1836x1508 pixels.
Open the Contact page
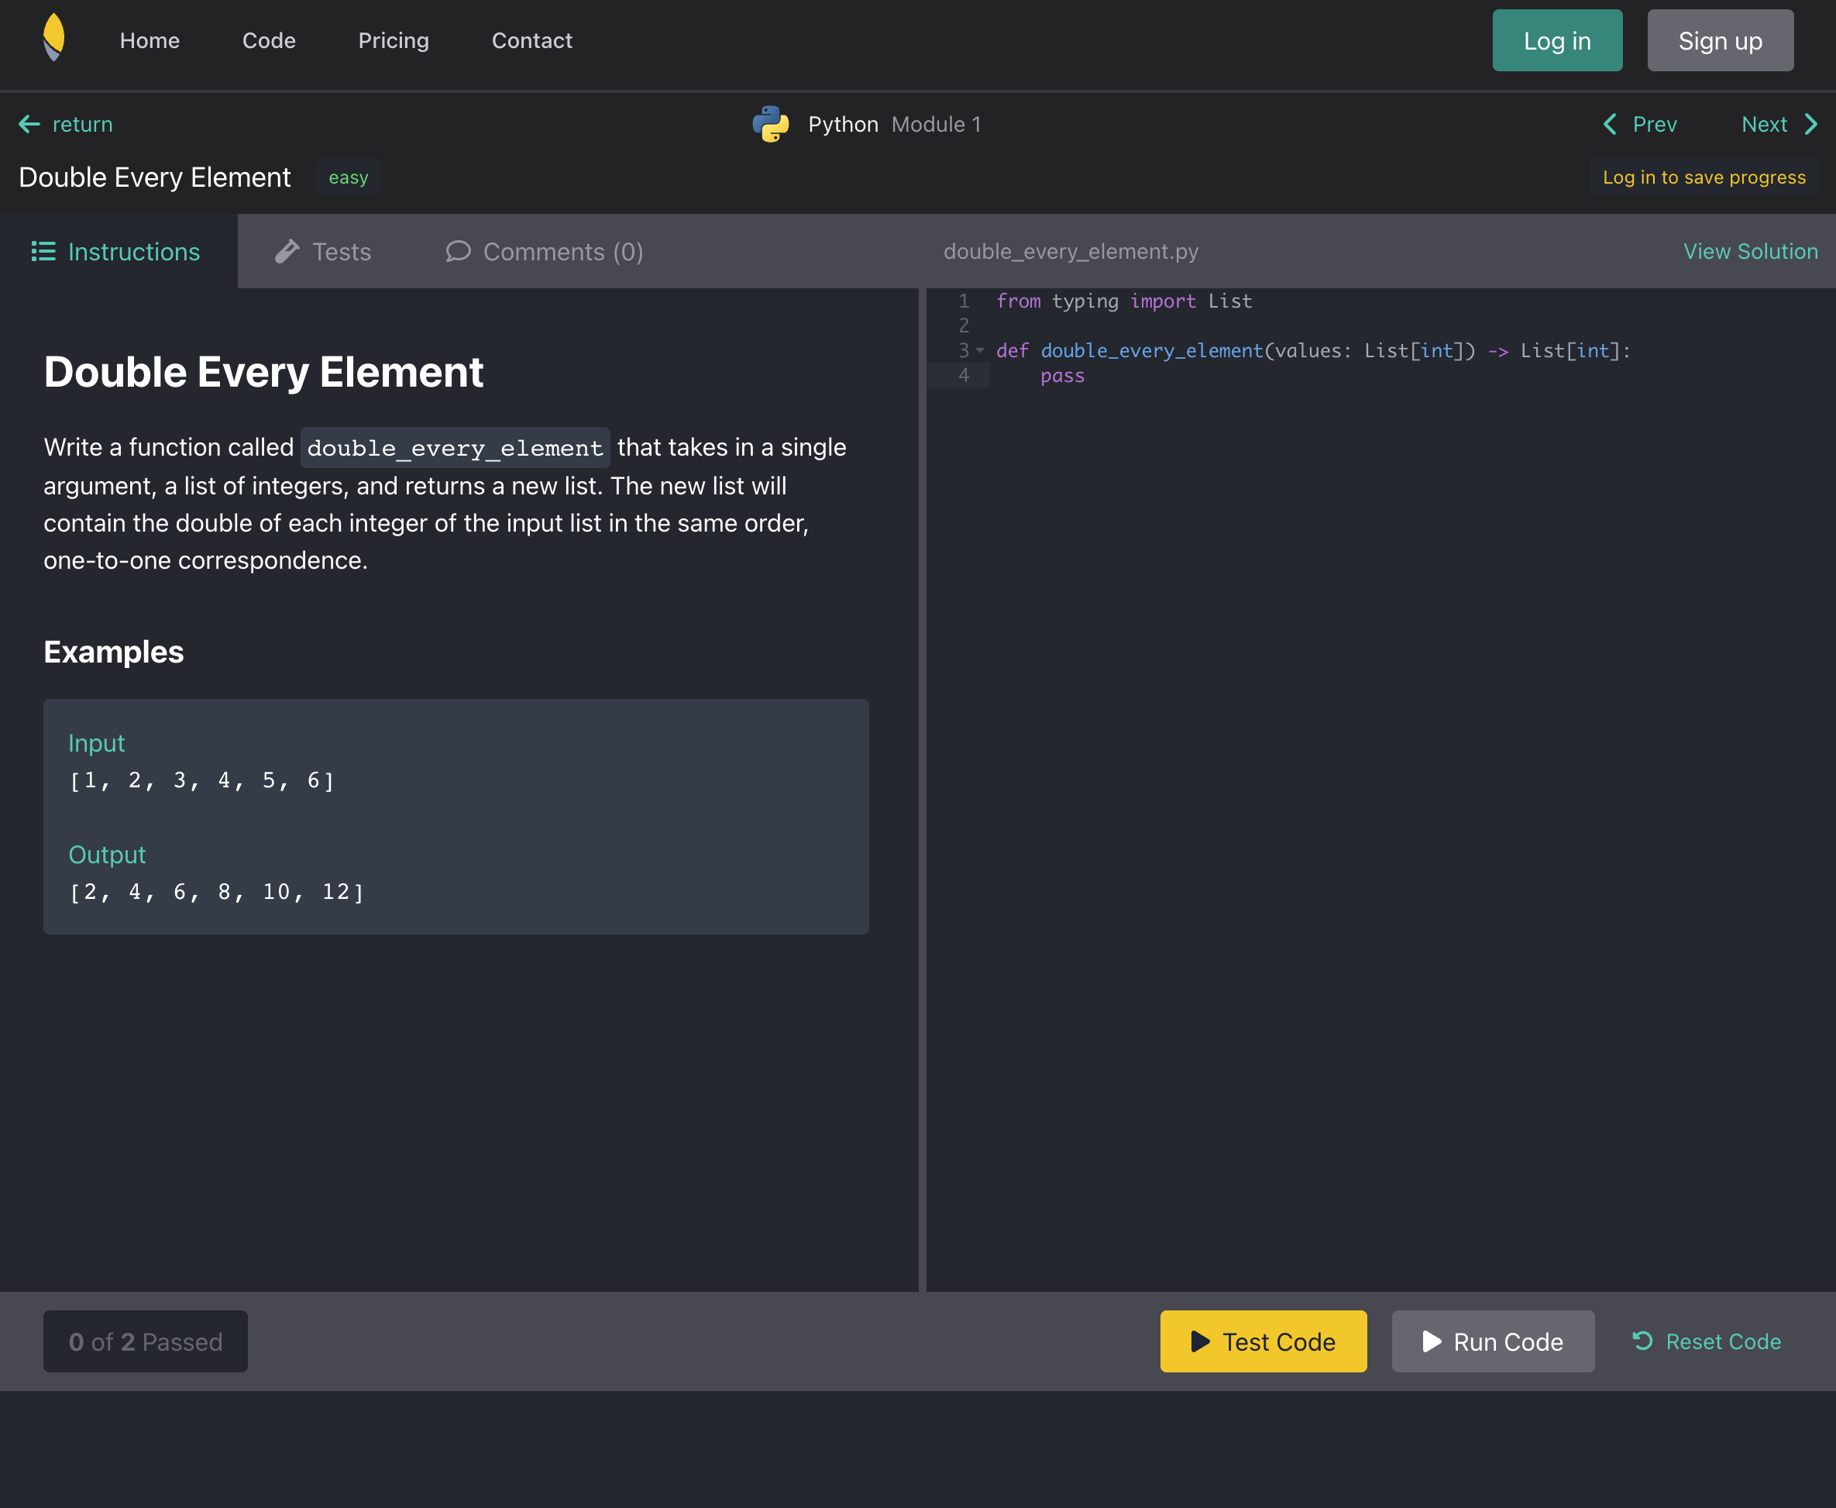click(x=531, y=41)
